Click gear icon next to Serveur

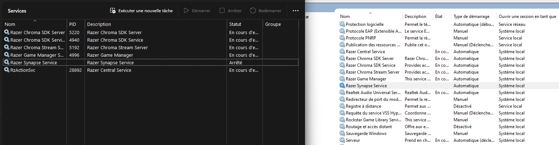[x=342, y=140]
